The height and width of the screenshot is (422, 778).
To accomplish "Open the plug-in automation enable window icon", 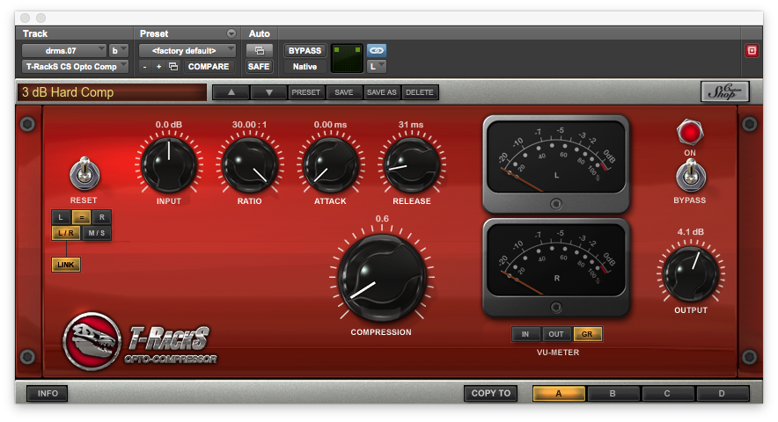I will [259, 51].
